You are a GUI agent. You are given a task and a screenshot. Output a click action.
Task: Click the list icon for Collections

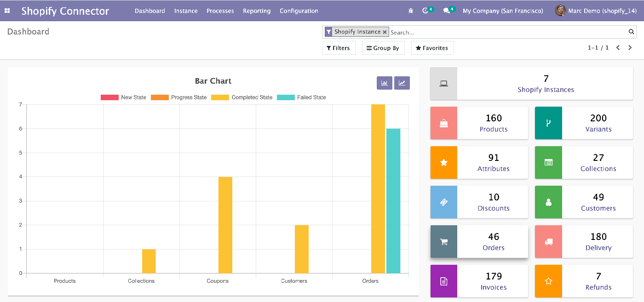coord(548,163)
